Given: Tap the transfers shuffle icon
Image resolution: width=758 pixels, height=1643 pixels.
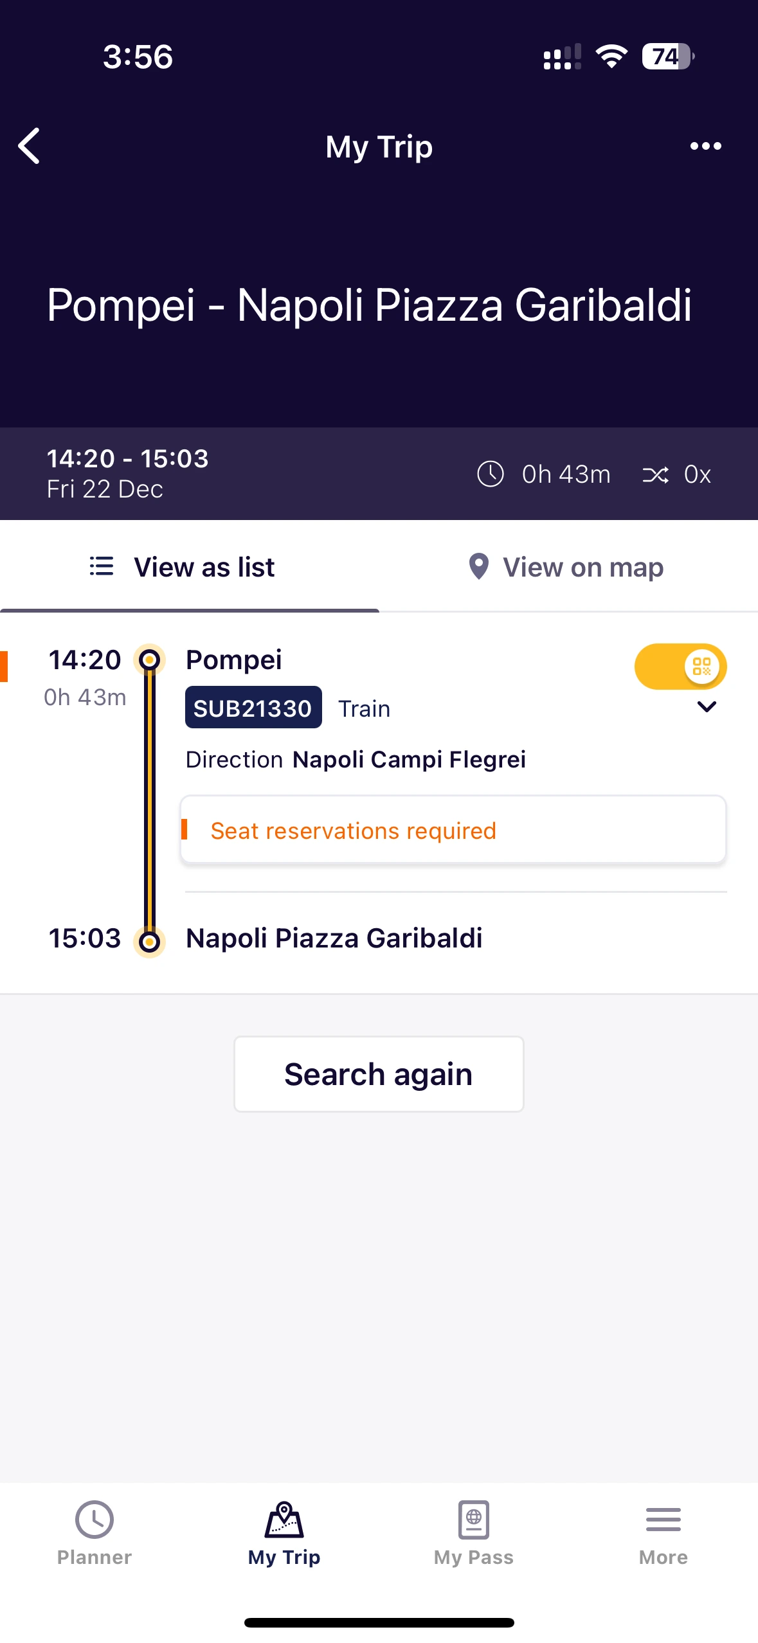Looking at the screenshot, I should [x=655, y=474].
